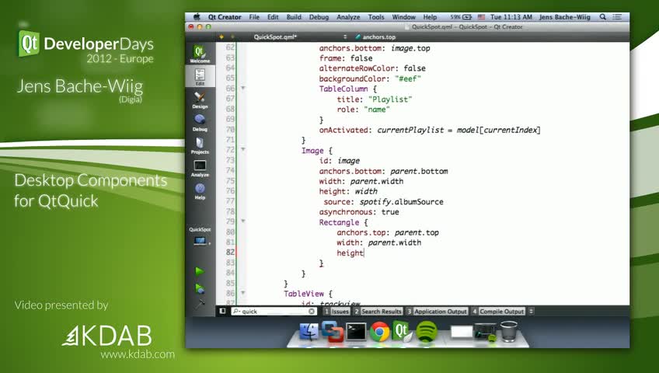
Task: Build project with hammer icon
Action: pyautogui.click(x=200, y=302)
